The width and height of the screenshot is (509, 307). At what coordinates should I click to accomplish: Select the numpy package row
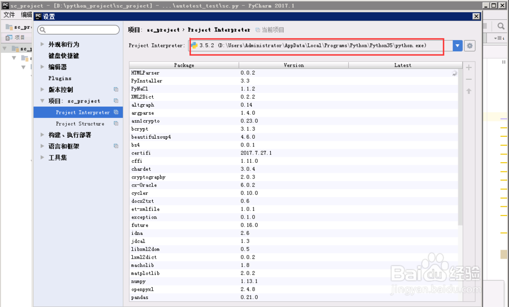point(294,282)
